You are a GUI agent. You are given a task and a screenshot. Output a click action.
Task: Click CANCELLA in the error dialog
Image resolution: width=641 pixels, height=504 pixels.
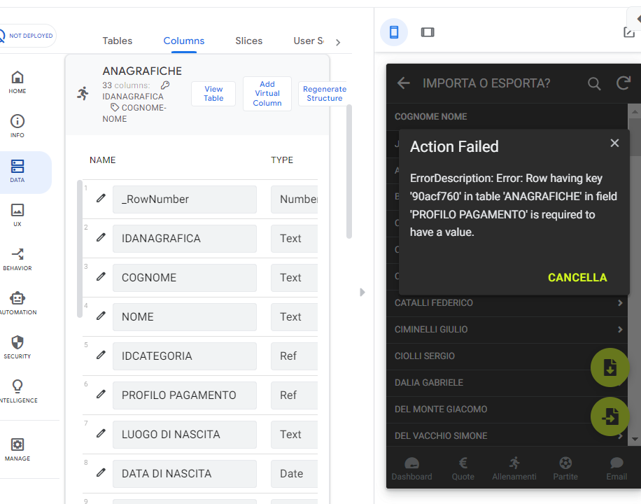click(x=577, y=277)
